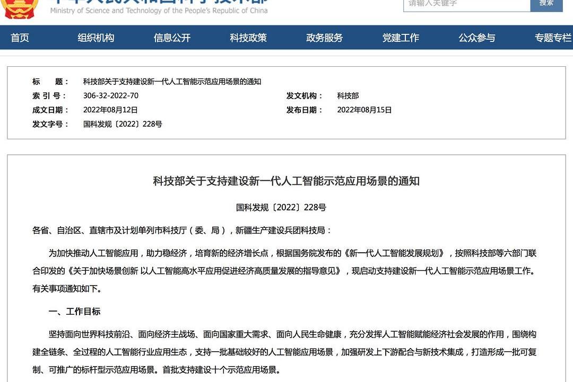Select 信息公开 in the navigation bar
This screenshot has width=573, height=382.
coord(172,38)
